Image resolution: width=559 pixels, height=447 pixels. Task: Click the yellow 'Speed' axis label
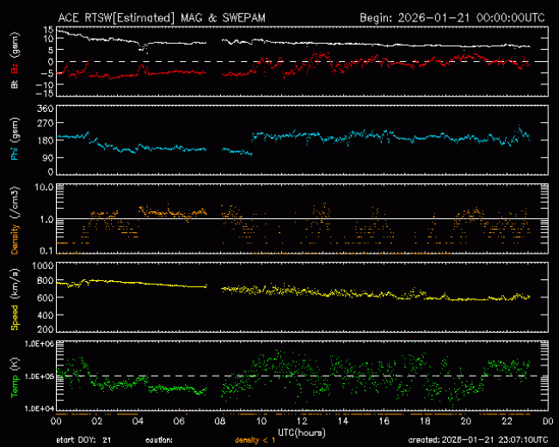15,317
